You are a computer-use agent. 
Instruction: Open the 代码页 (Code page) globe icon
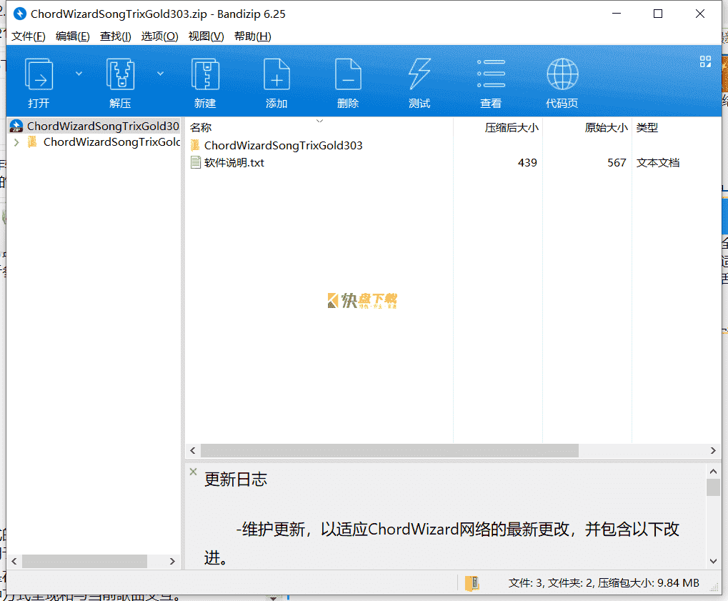coord(562,74)
